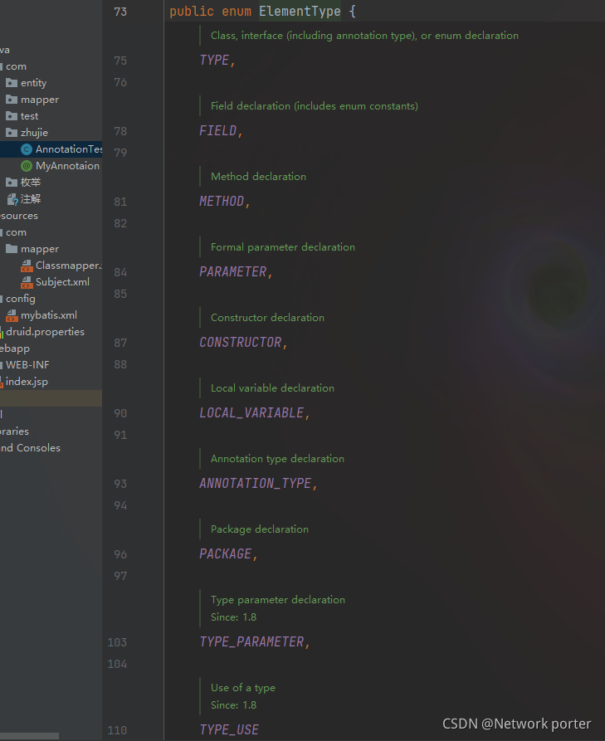Open index.jsp file
Image resolution: width=605 pixels, height=741 pixels.
[27, 382]
